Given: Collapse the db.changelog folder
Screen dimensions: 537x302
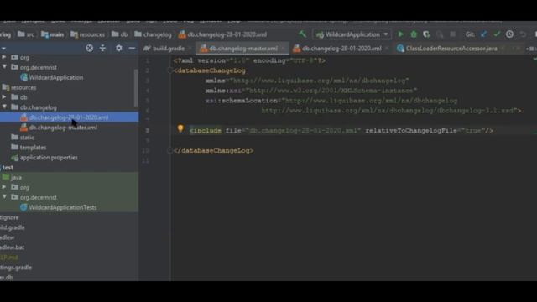Looking at the screenshot, I should (4, 107).
